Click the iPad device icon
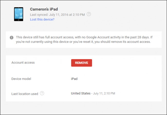This screenshot has height=115, width=167. [x=18, y=14]
